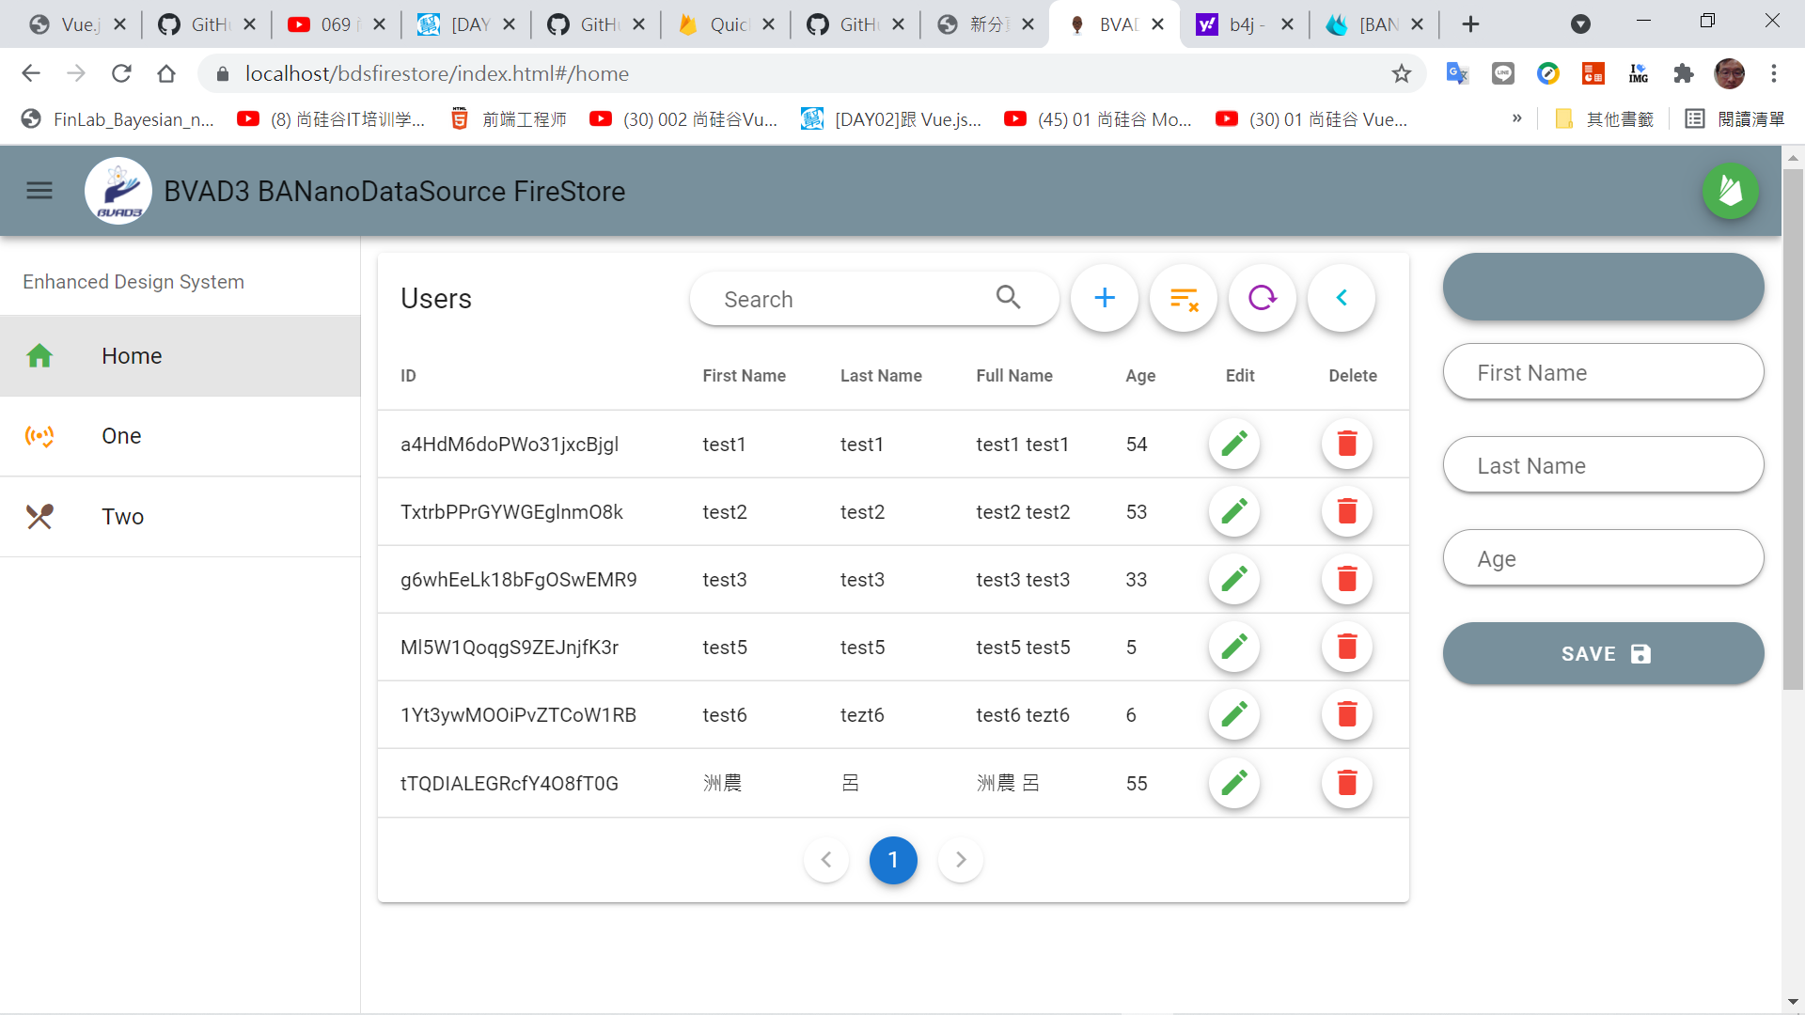Edit the test1 user row
Viewport: 1805px width, 1015px height.
pos(1233,444)
